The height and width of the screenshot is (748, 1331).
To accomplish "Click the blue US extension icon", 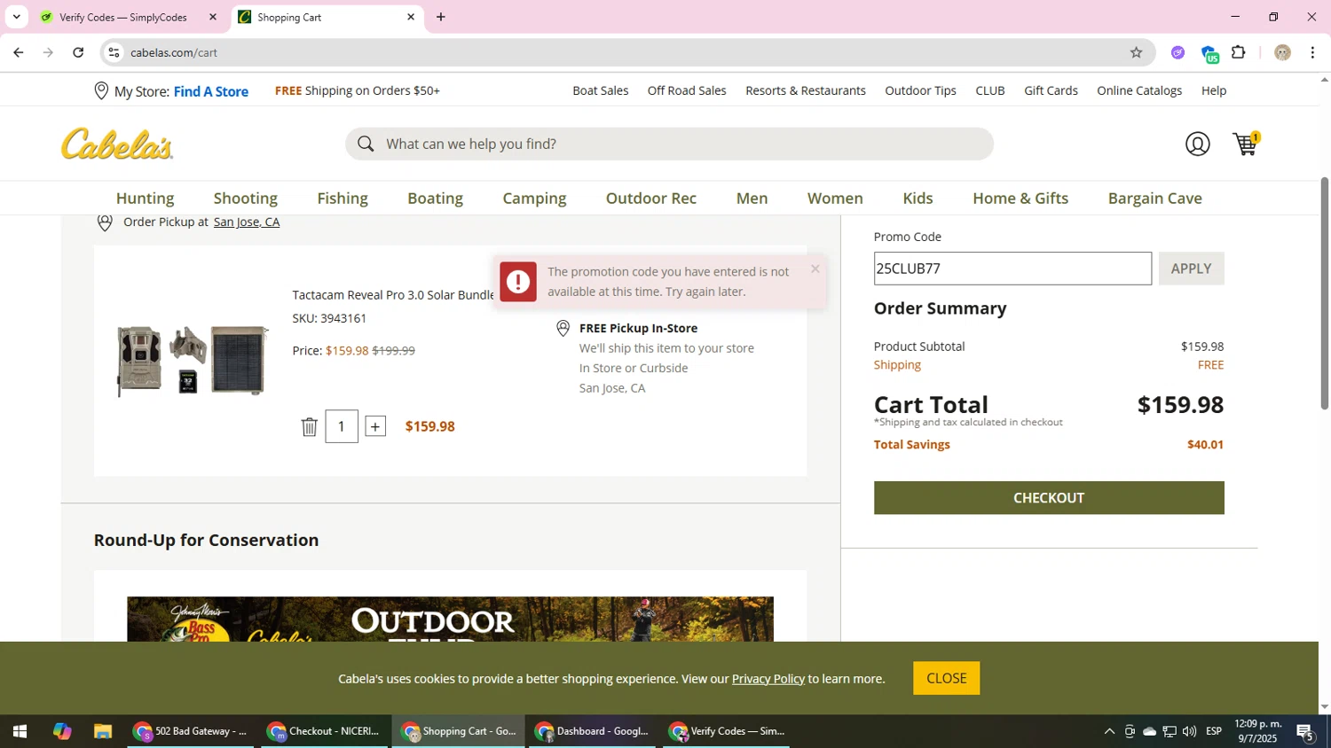I will (1209, 53).
